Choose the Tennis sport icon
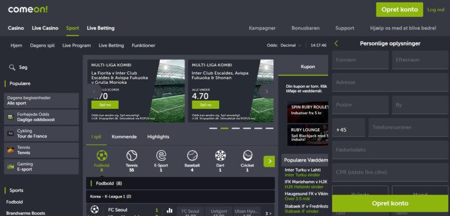 pyautogui.click(x=132, y=156)
